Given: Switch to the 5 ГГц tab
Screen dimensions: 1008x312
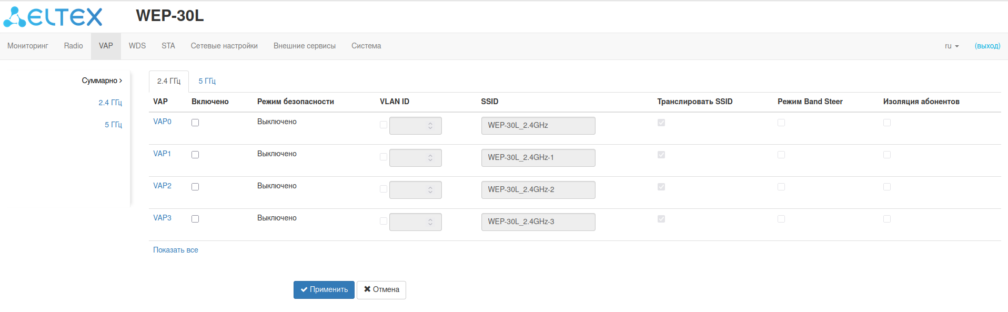Looking at the screenshot, I should pos(207,81).
